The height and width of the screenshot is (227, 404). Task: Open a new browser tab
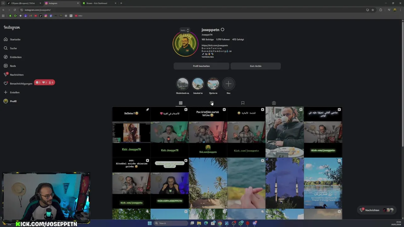(x=121, y=3)
